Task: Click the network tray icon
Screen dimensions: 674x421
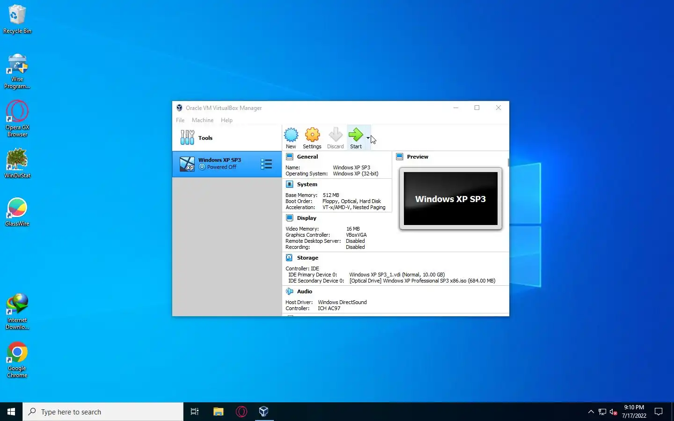Action: (x=602, y=412)
